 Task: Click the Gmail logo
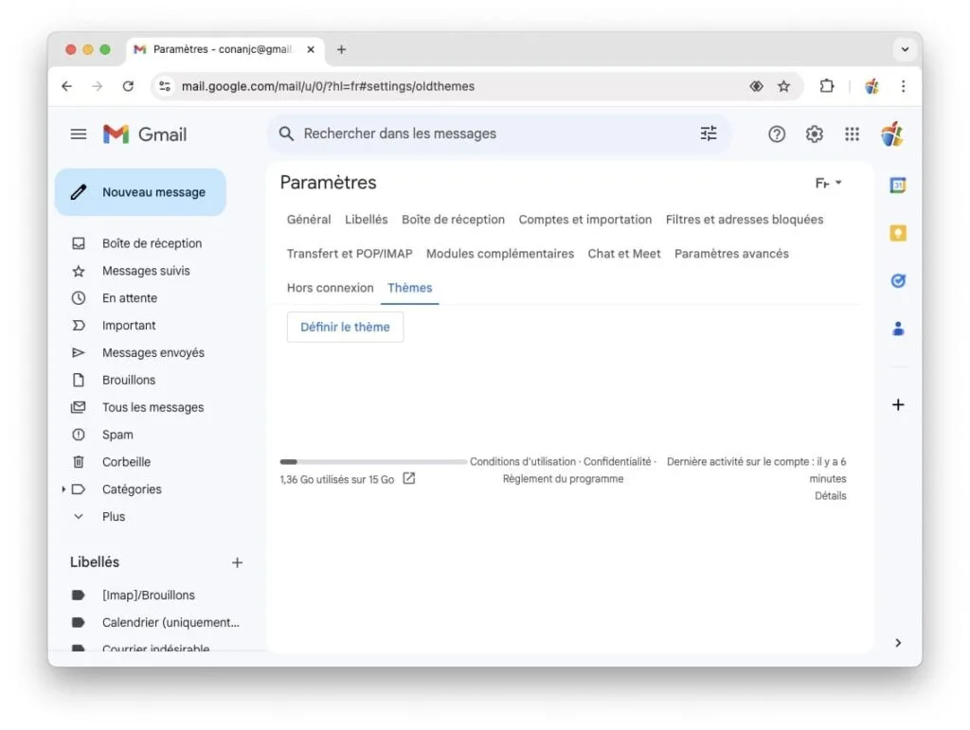[x=145, y=134]
